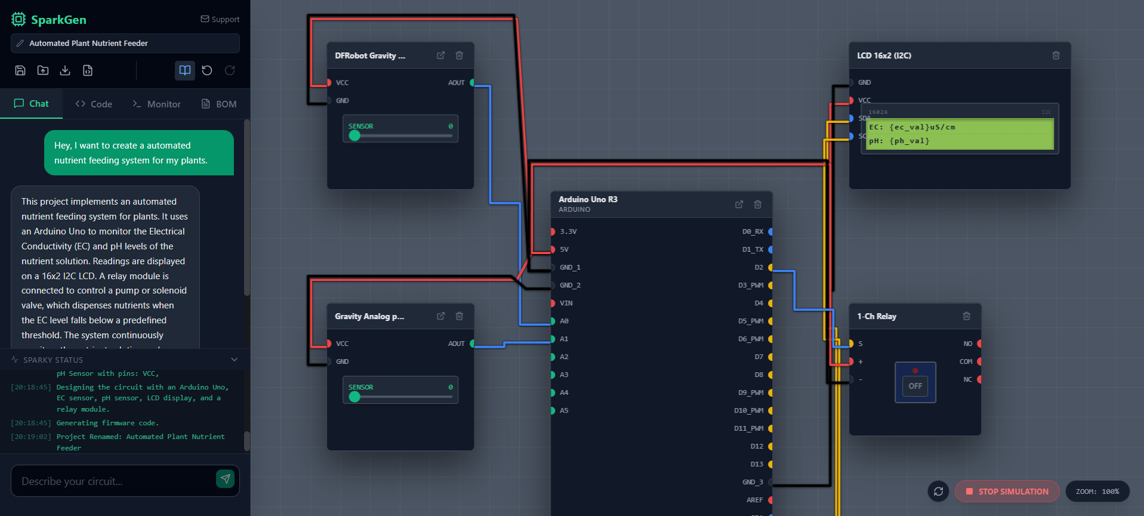Screen dimensions: 1144x516
Task: Click the open project folder icon
Action: (x=43, y=70)
